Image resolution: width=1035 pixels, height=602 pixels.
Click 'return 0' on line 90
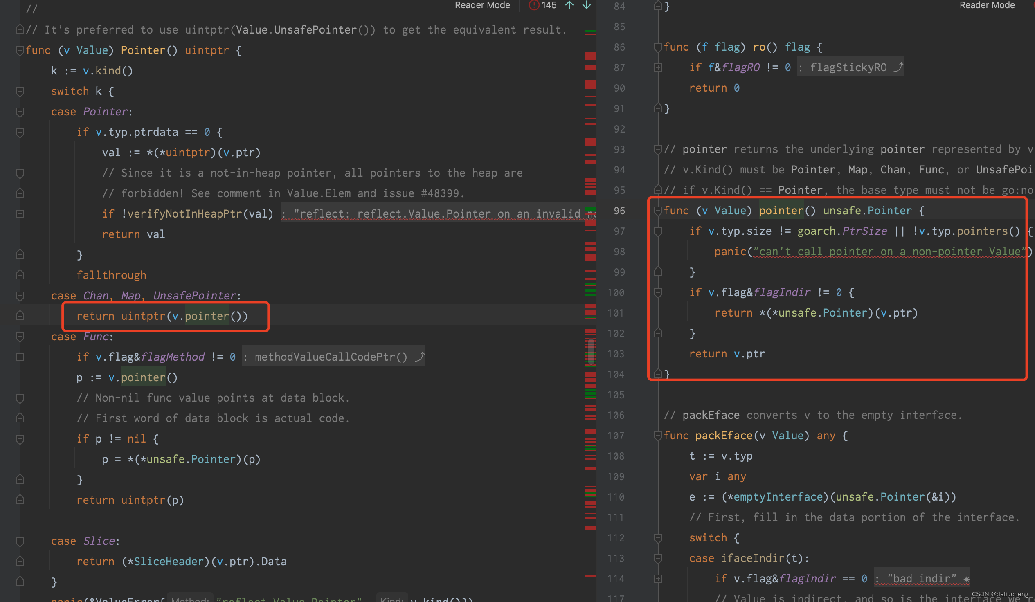(x=714, y=88)
